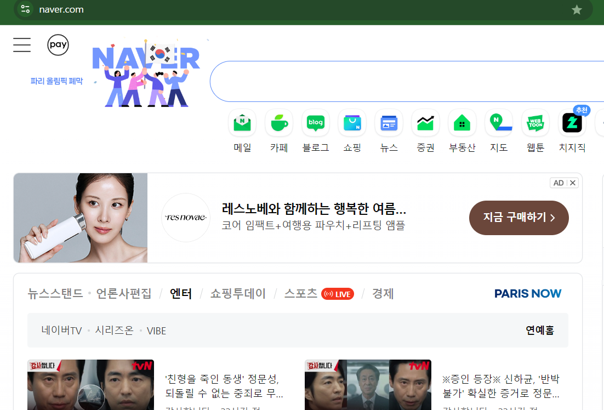This screenshot has width=604, height=410.
Task: Click the naver.com address bar URL
Action: pyautogui.click(x=61, y=9)
